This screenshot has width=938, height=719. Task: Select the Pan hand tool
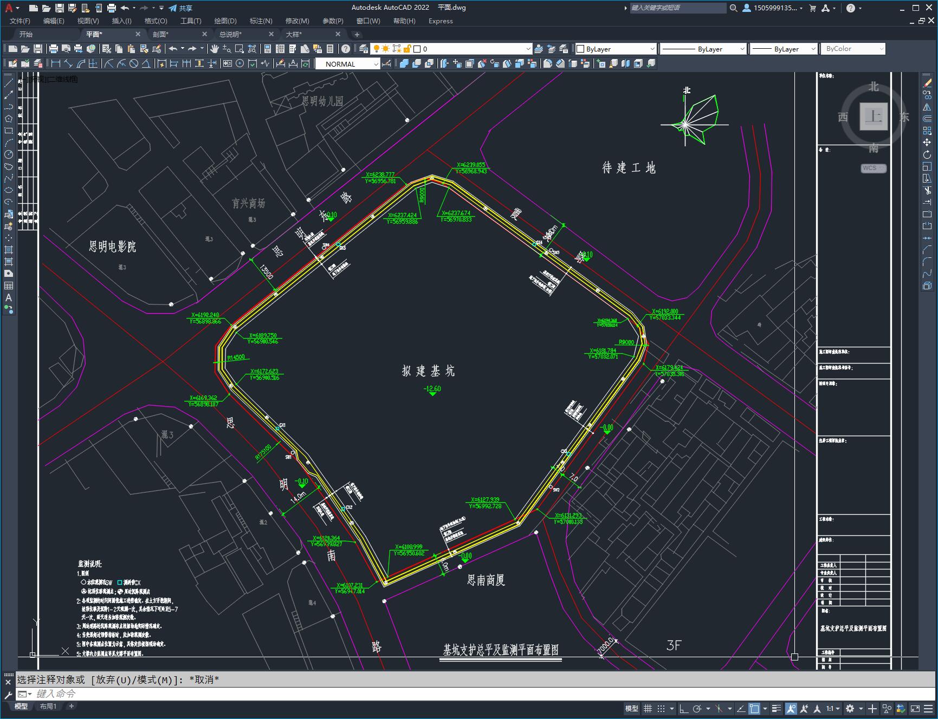(x=215, y=49)
